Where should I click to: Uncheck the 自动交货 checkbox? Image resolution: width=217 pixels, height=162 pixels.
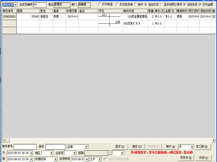click(146, 5)
